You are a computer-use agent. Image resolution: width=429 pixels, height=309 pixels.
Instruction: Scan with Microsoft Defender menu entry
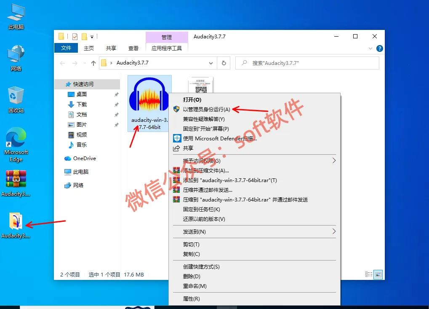pyautogui.click(x=254, y=138)
